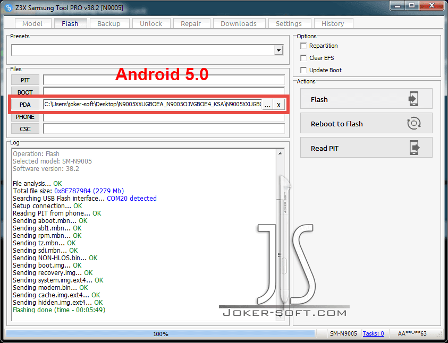Click the PDA file button
Image resolution: width=448 pixels, height=343 pixels.
tap(25, 105)
